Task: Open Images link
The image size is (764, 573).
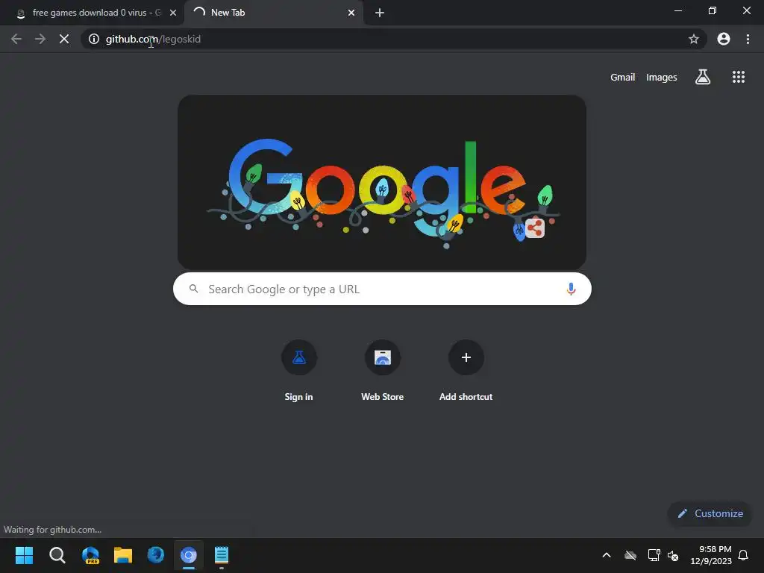Action: pos(661,77)
